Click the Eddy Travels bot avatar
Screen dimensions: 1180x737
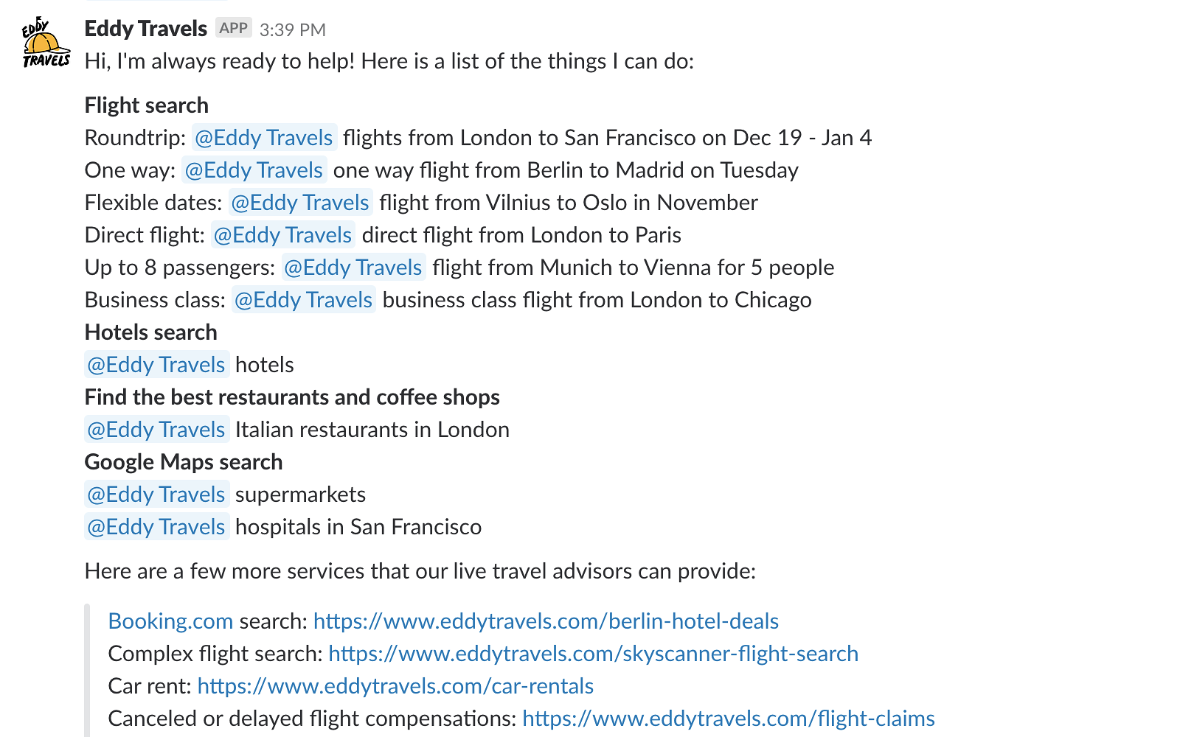click(45, 41)
